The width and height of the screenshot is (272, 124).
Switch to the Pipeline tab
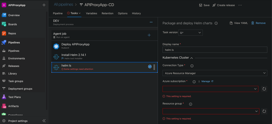[x=58, y=13]
